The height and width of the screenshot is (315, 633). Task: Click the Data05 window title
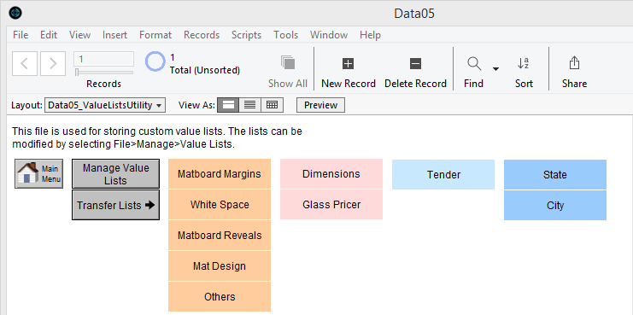coord(414,14)
